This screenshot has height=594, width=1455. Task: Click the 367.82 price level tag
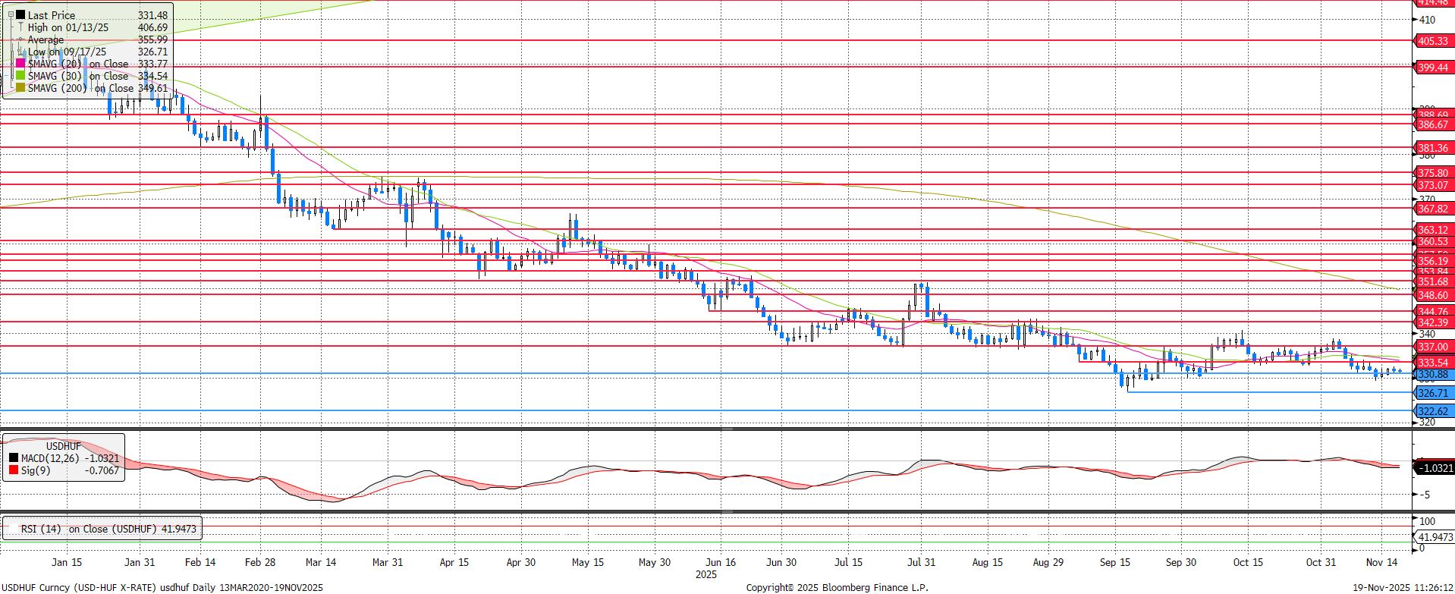[1432, 209]
